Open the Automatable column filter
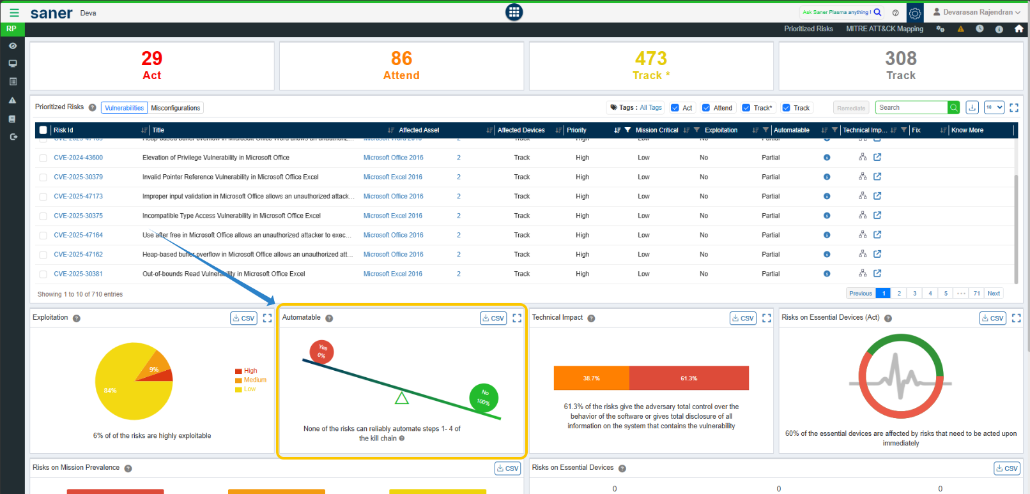This screenshot has height=494, width=1030. coord(834,130)
